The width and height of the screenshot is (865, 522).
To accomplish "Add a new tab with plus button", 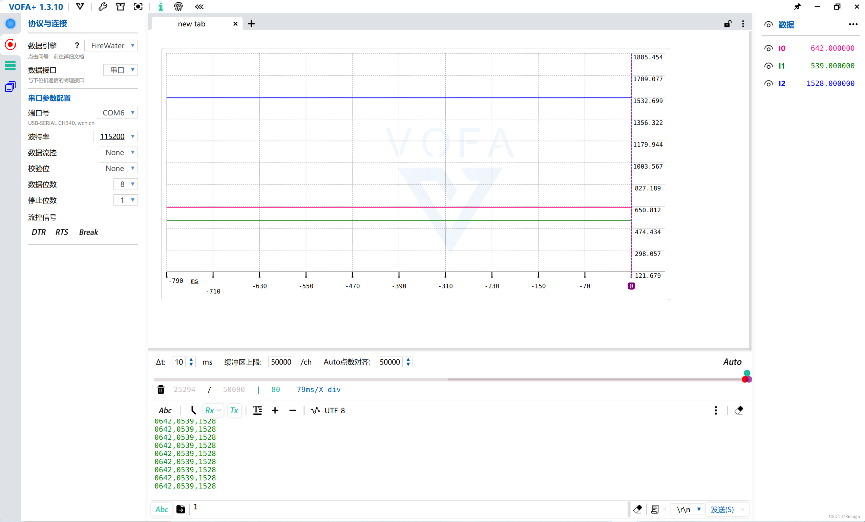I will (x=251, y=24).
